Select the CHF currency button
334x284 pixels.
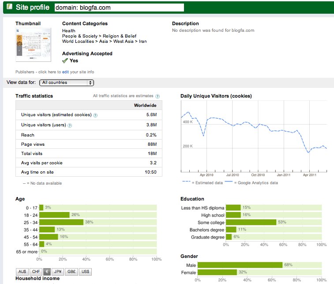(x=36, y=272)
